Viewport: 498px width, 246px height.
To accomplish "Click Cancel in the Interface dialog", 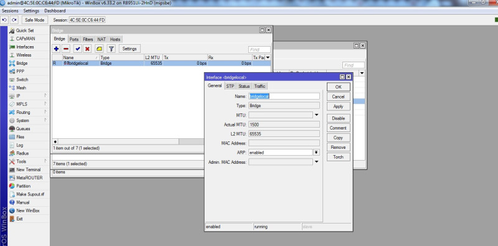I will point(338,97).
